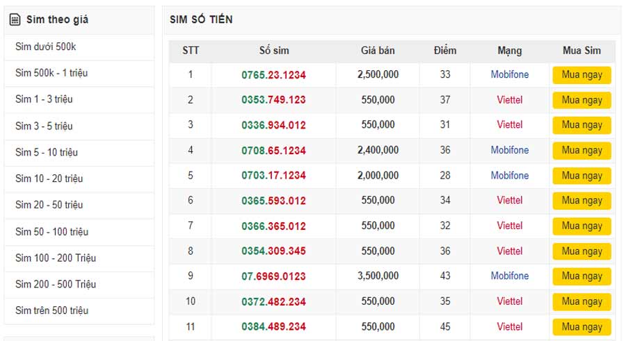Viewport: 626px width, 341px height.
Task: Click Mua ngay for sim 0765.23.1234
Action: pos(581,75)
